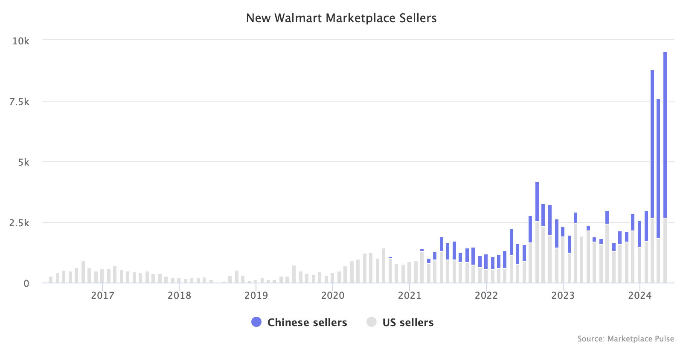Click the 2020 label on the x-axis
Image resolution: width=686 pixels, height=350 pixels.
click(x=333, y=295)
